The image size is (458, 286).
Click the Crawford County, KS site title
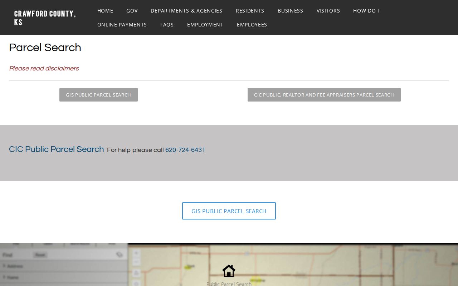[x=45, y=18]
